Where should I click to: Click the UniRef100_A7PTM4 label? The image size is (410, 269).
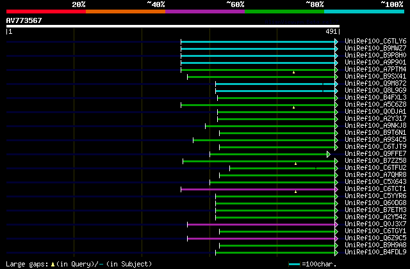[x=375, y=70]
